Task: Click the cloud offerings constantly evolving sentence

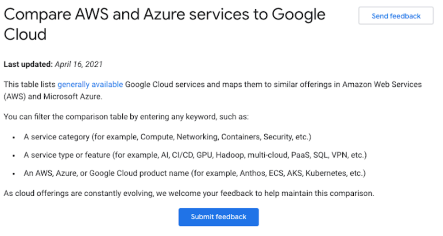Action: coord(189,193)
